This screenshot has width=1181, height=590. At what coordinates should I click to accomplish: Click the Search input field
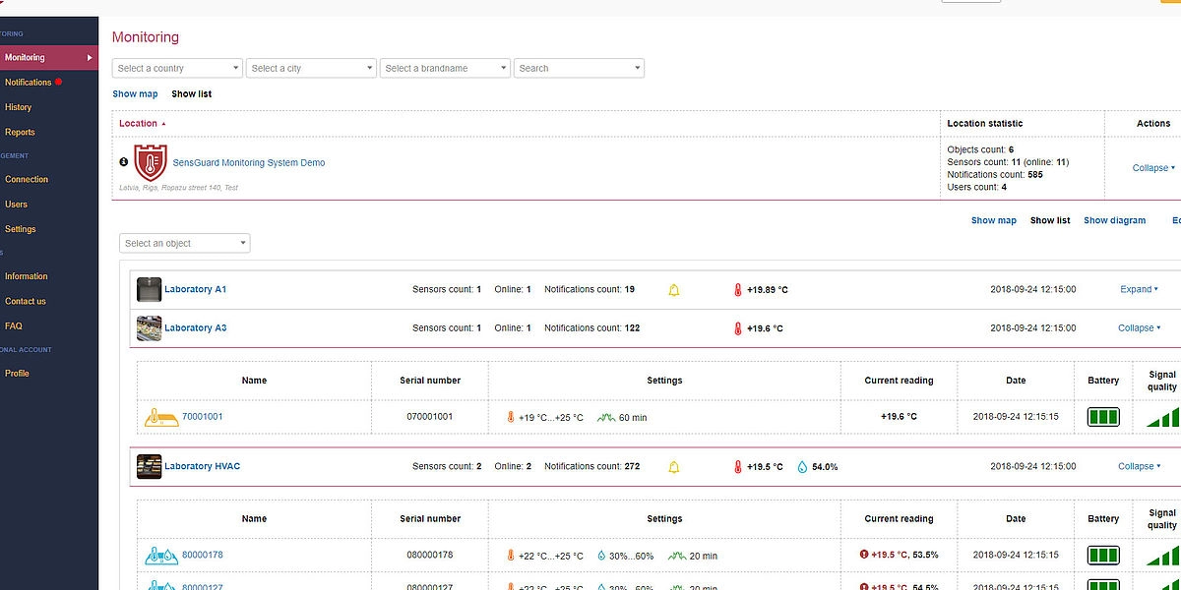pyautogui.click(x=574, y=69)
